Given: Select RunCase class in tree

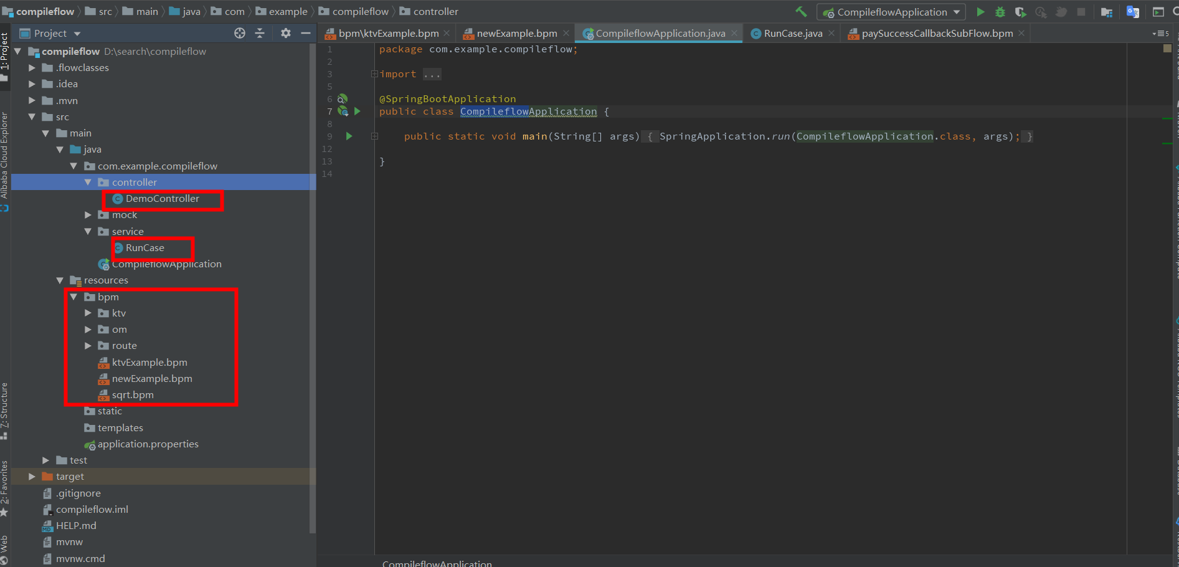Looking at the screenshot, I should coord(144,247).
